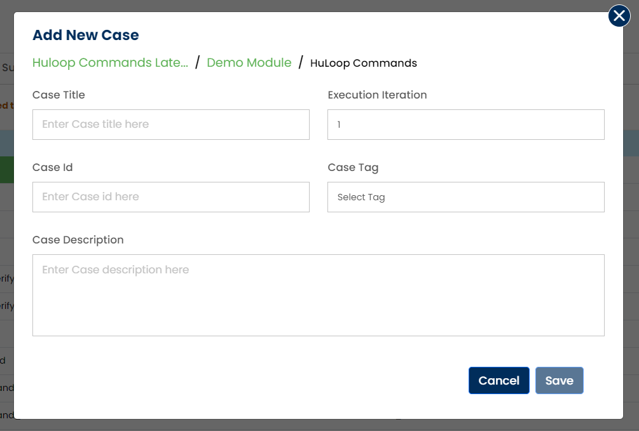This screenshot has width=639, height=431.
Task: Click the Execution Iteration label
Action: (x=378, y=95)
